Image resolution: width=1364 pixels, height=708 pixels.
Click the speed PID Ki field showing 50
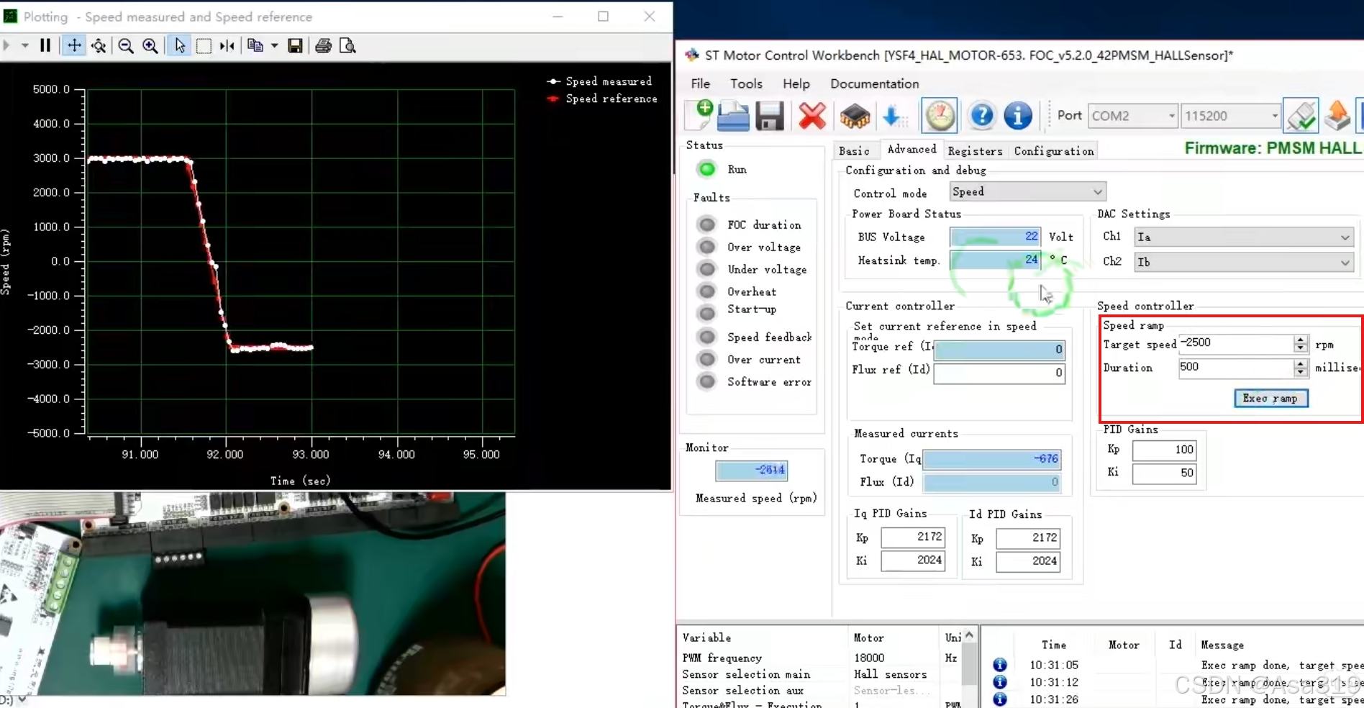coord(1164,473)
